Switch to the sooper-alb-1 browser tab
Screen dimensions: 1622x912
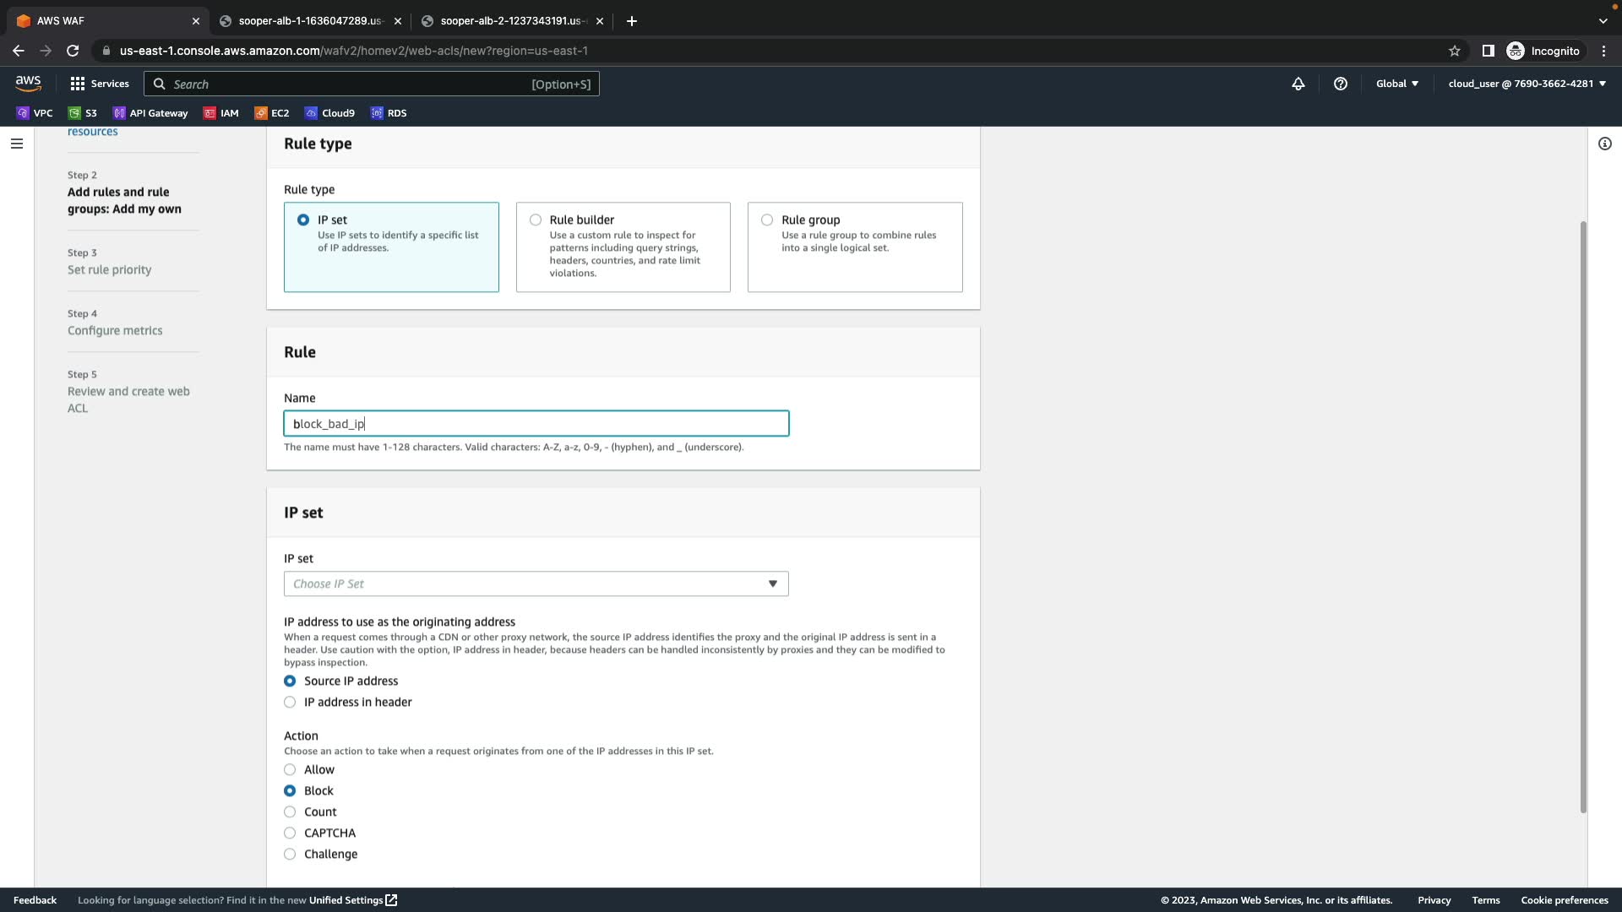pyautogui.click(x=309, y=21)
